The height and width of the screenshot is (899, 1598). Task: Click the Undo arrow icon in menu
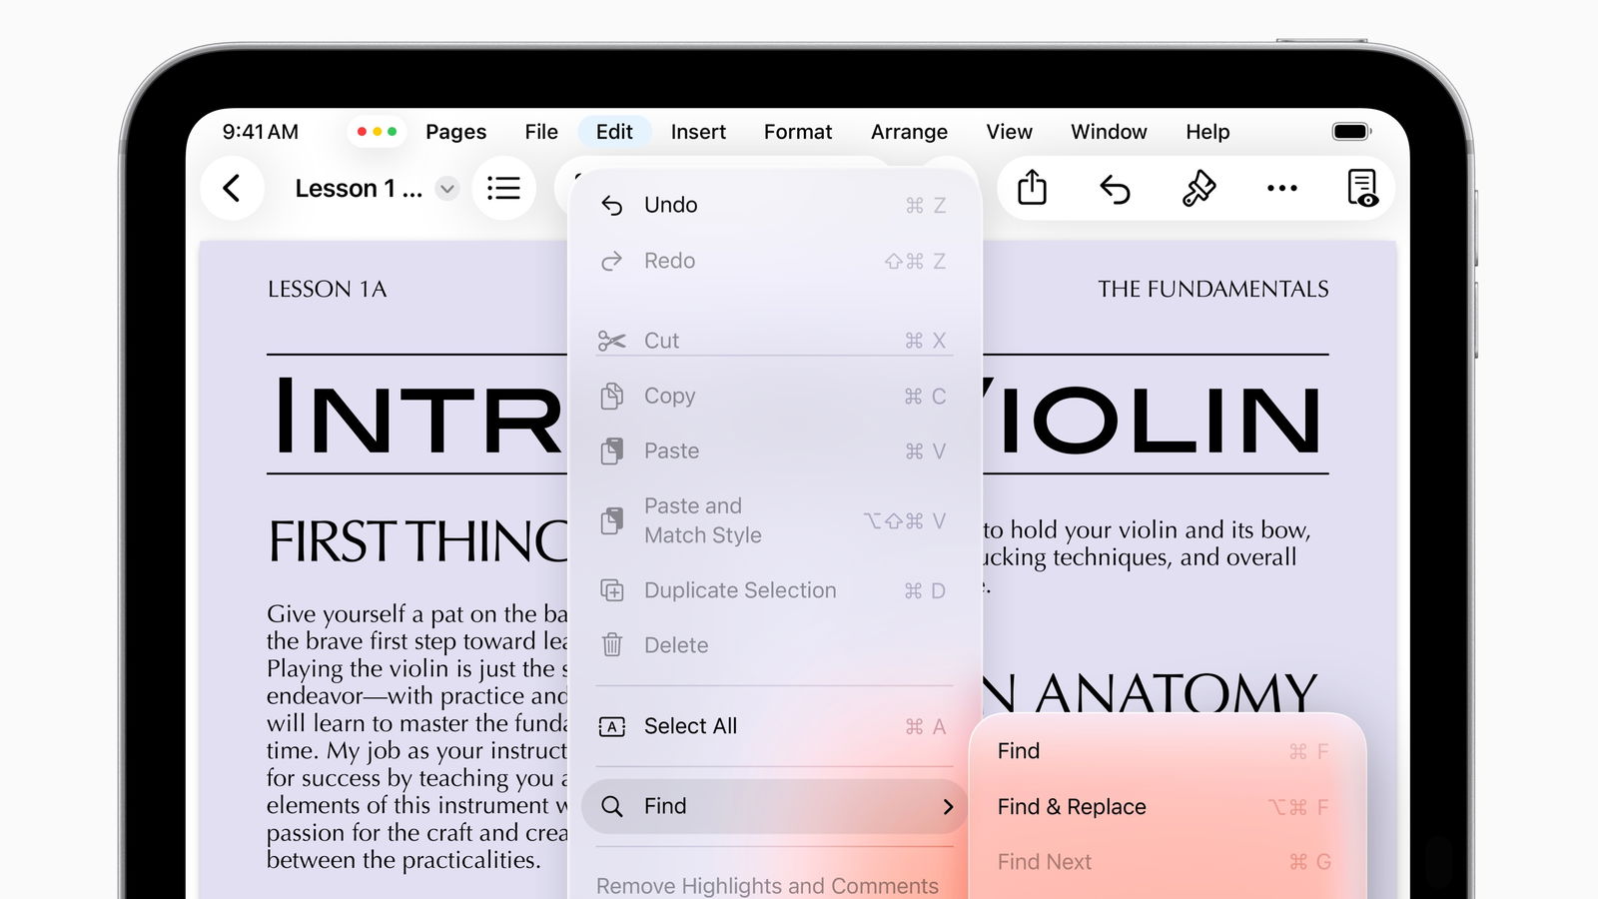tap(611, 206)
